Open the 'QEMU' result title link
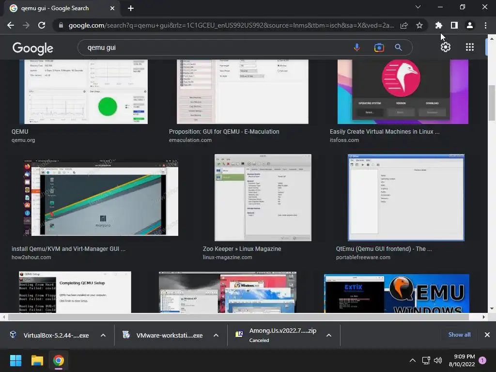 click(x=20, y=132)
